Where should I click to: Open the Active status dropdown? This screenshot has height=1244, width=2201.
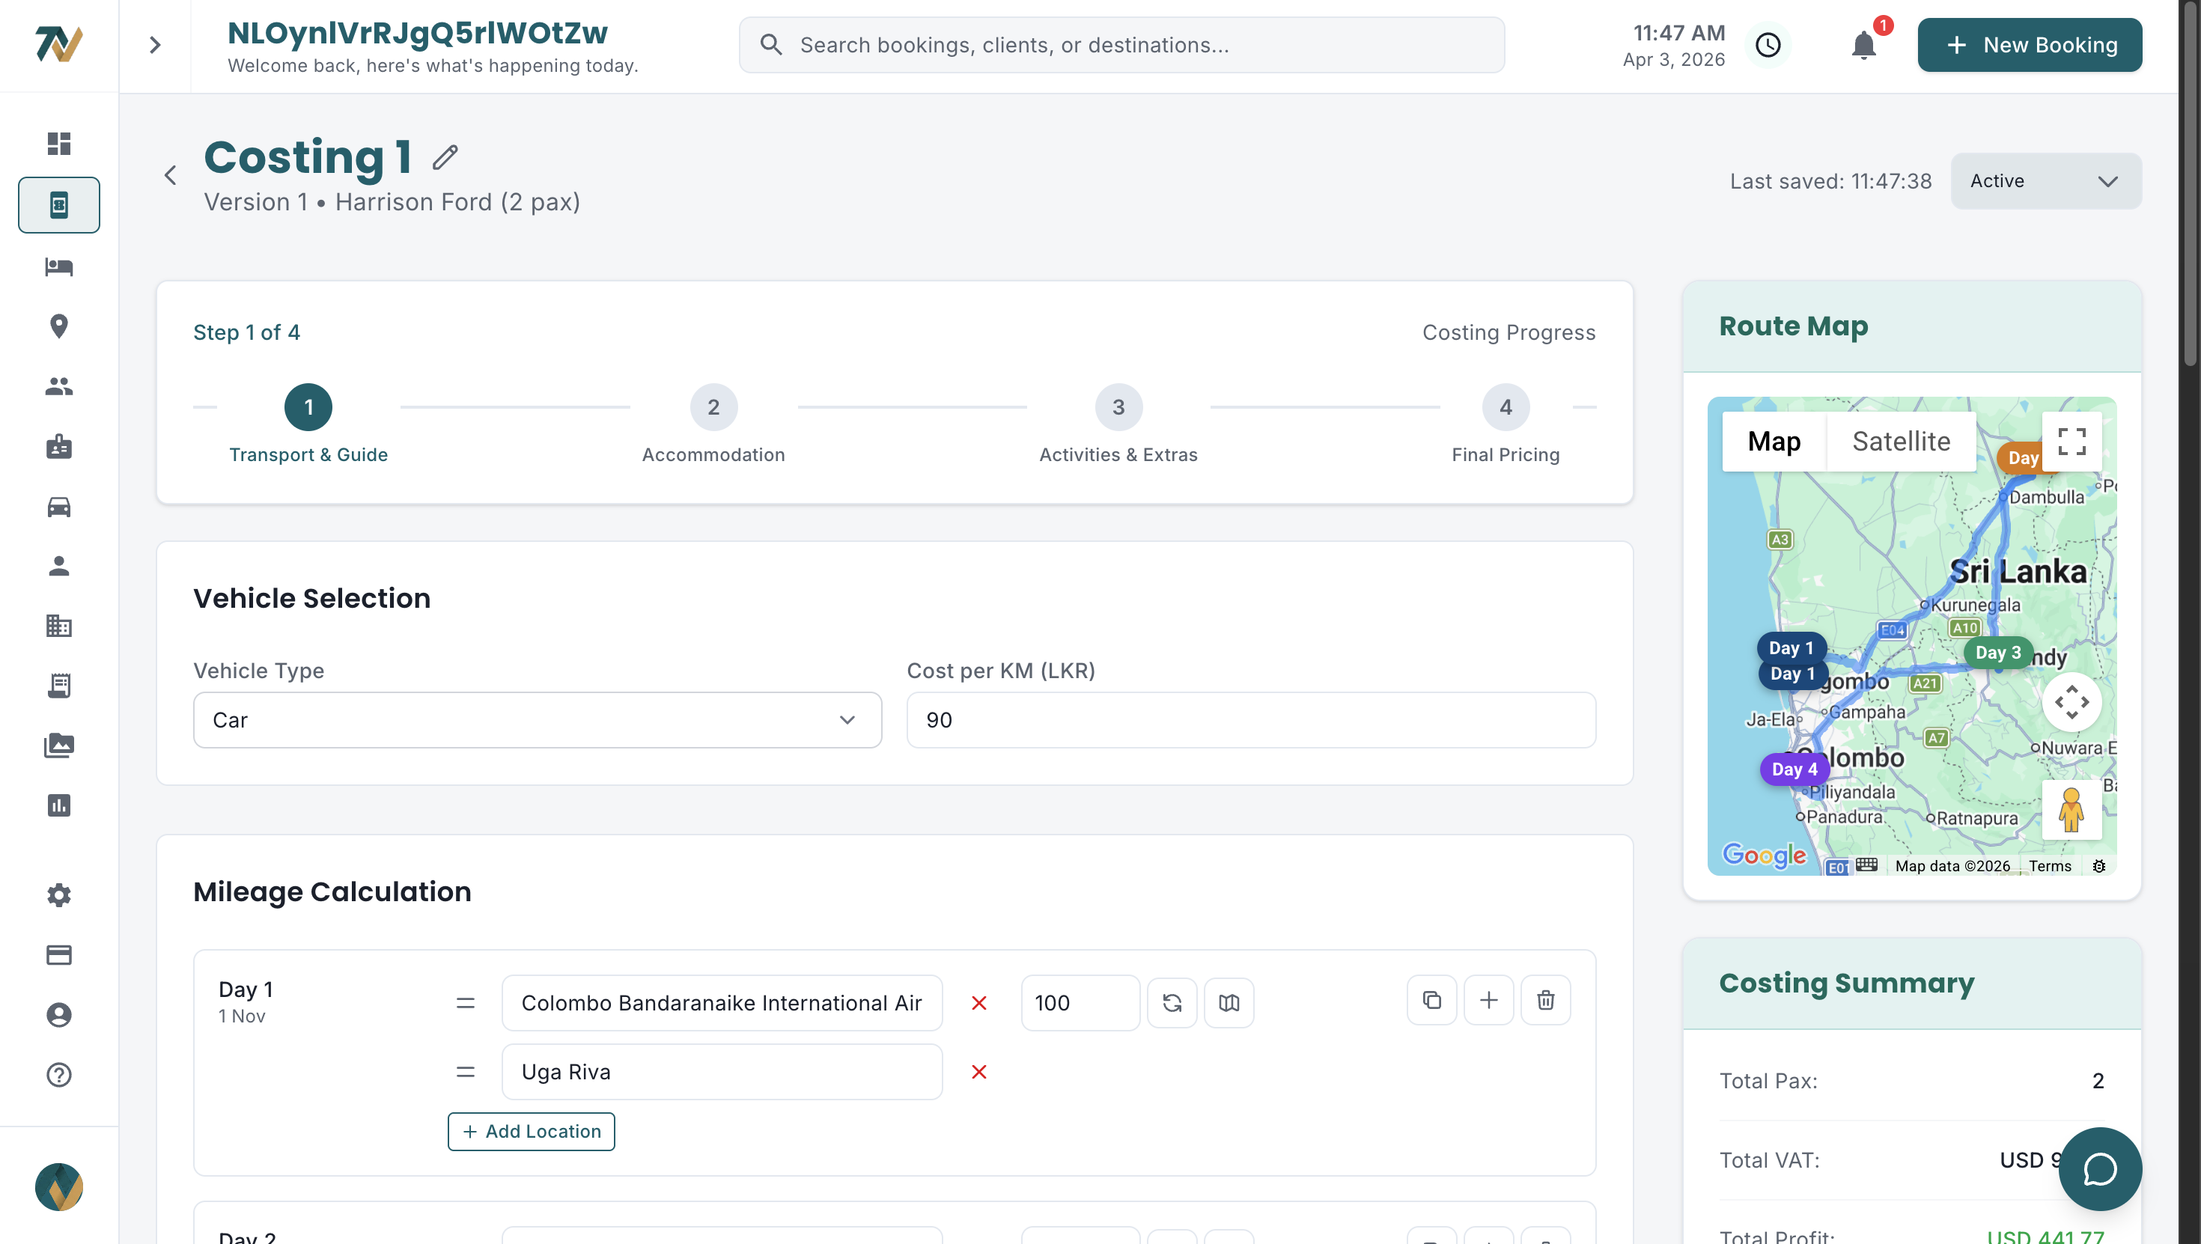click(2045, 181)
